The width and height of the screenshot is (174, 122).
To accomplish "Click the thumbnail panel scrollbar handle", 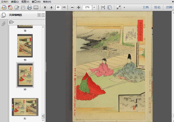I will pos(43,116).
